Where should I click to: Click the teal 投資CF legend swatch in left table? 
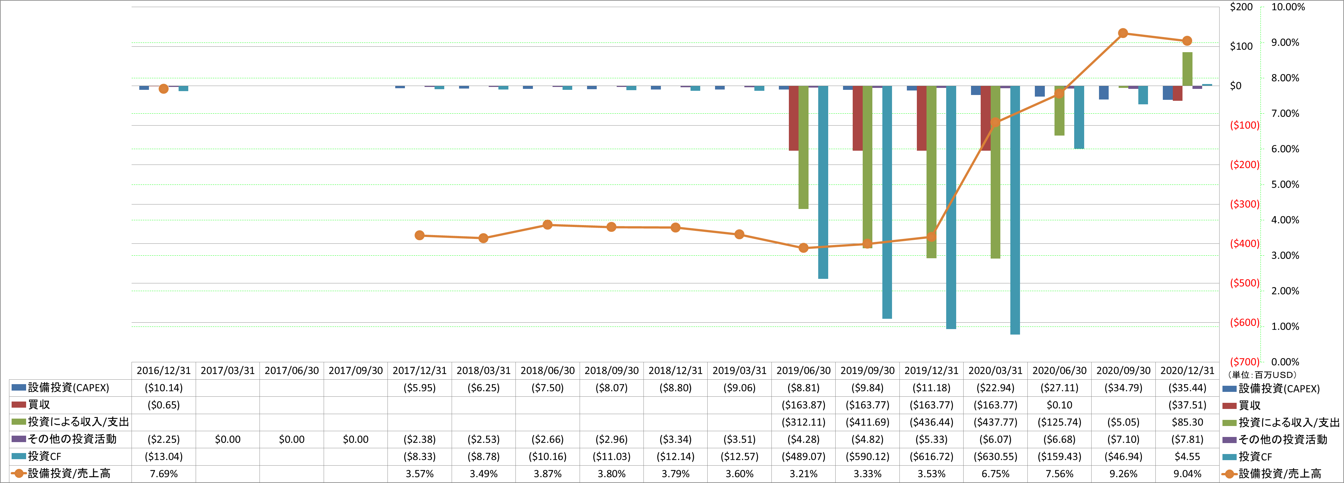[19, 456]
